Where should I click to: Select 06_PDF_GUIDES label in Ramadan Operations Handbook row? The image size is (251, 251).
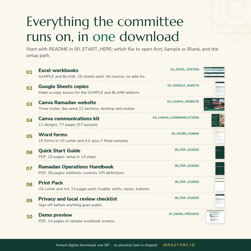(187, 166)
